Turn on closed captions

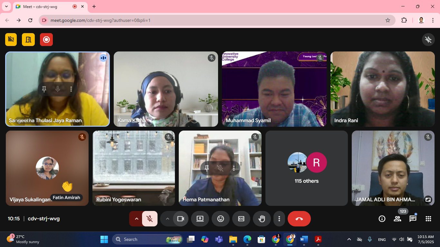[x=241, y=219]
